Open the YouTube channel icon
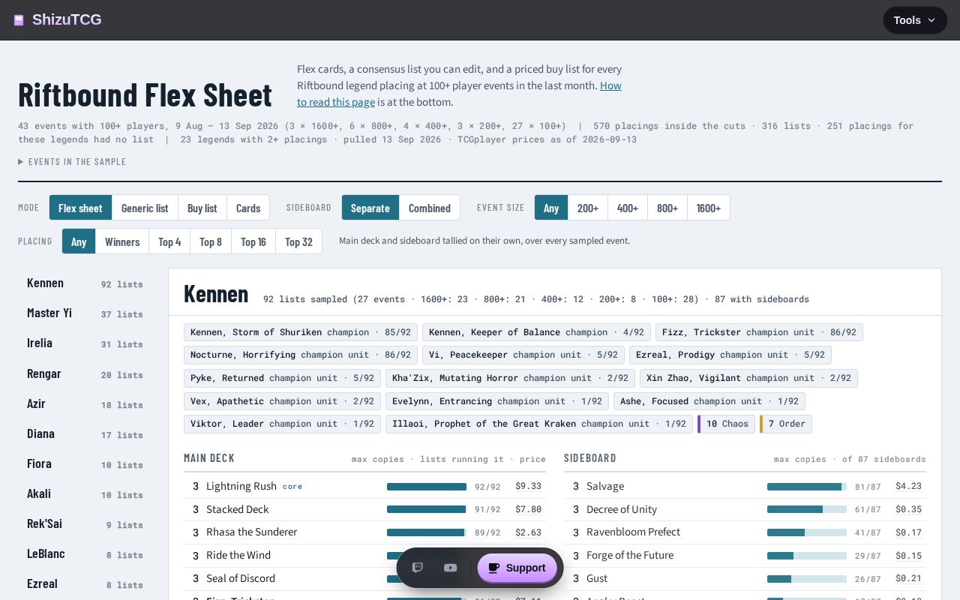This screenshot has height=600, width=960. click(x=450, y=568)
